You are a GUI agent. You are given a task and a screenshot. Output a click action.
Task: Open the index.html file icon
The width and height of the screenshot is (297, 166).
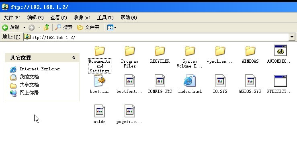tap(190, 81)
